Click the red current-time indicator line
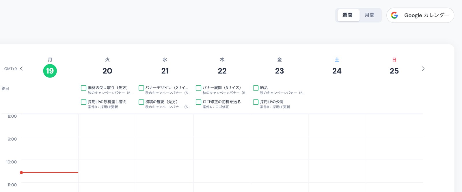Viewport: 462px width, 192px height. coord(49,172)
